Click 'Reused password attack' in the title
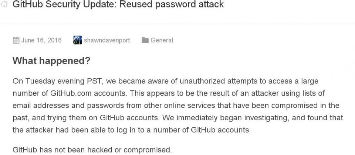355x155 pixels. pyautogui.click(x=172, y=4)
